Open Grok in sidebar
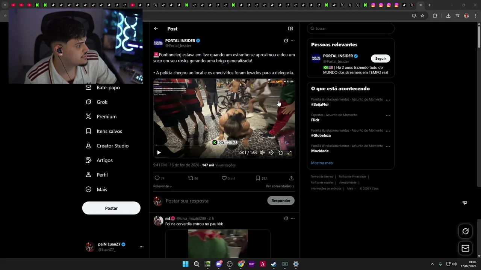481x270 pixels. coord(97,102)
